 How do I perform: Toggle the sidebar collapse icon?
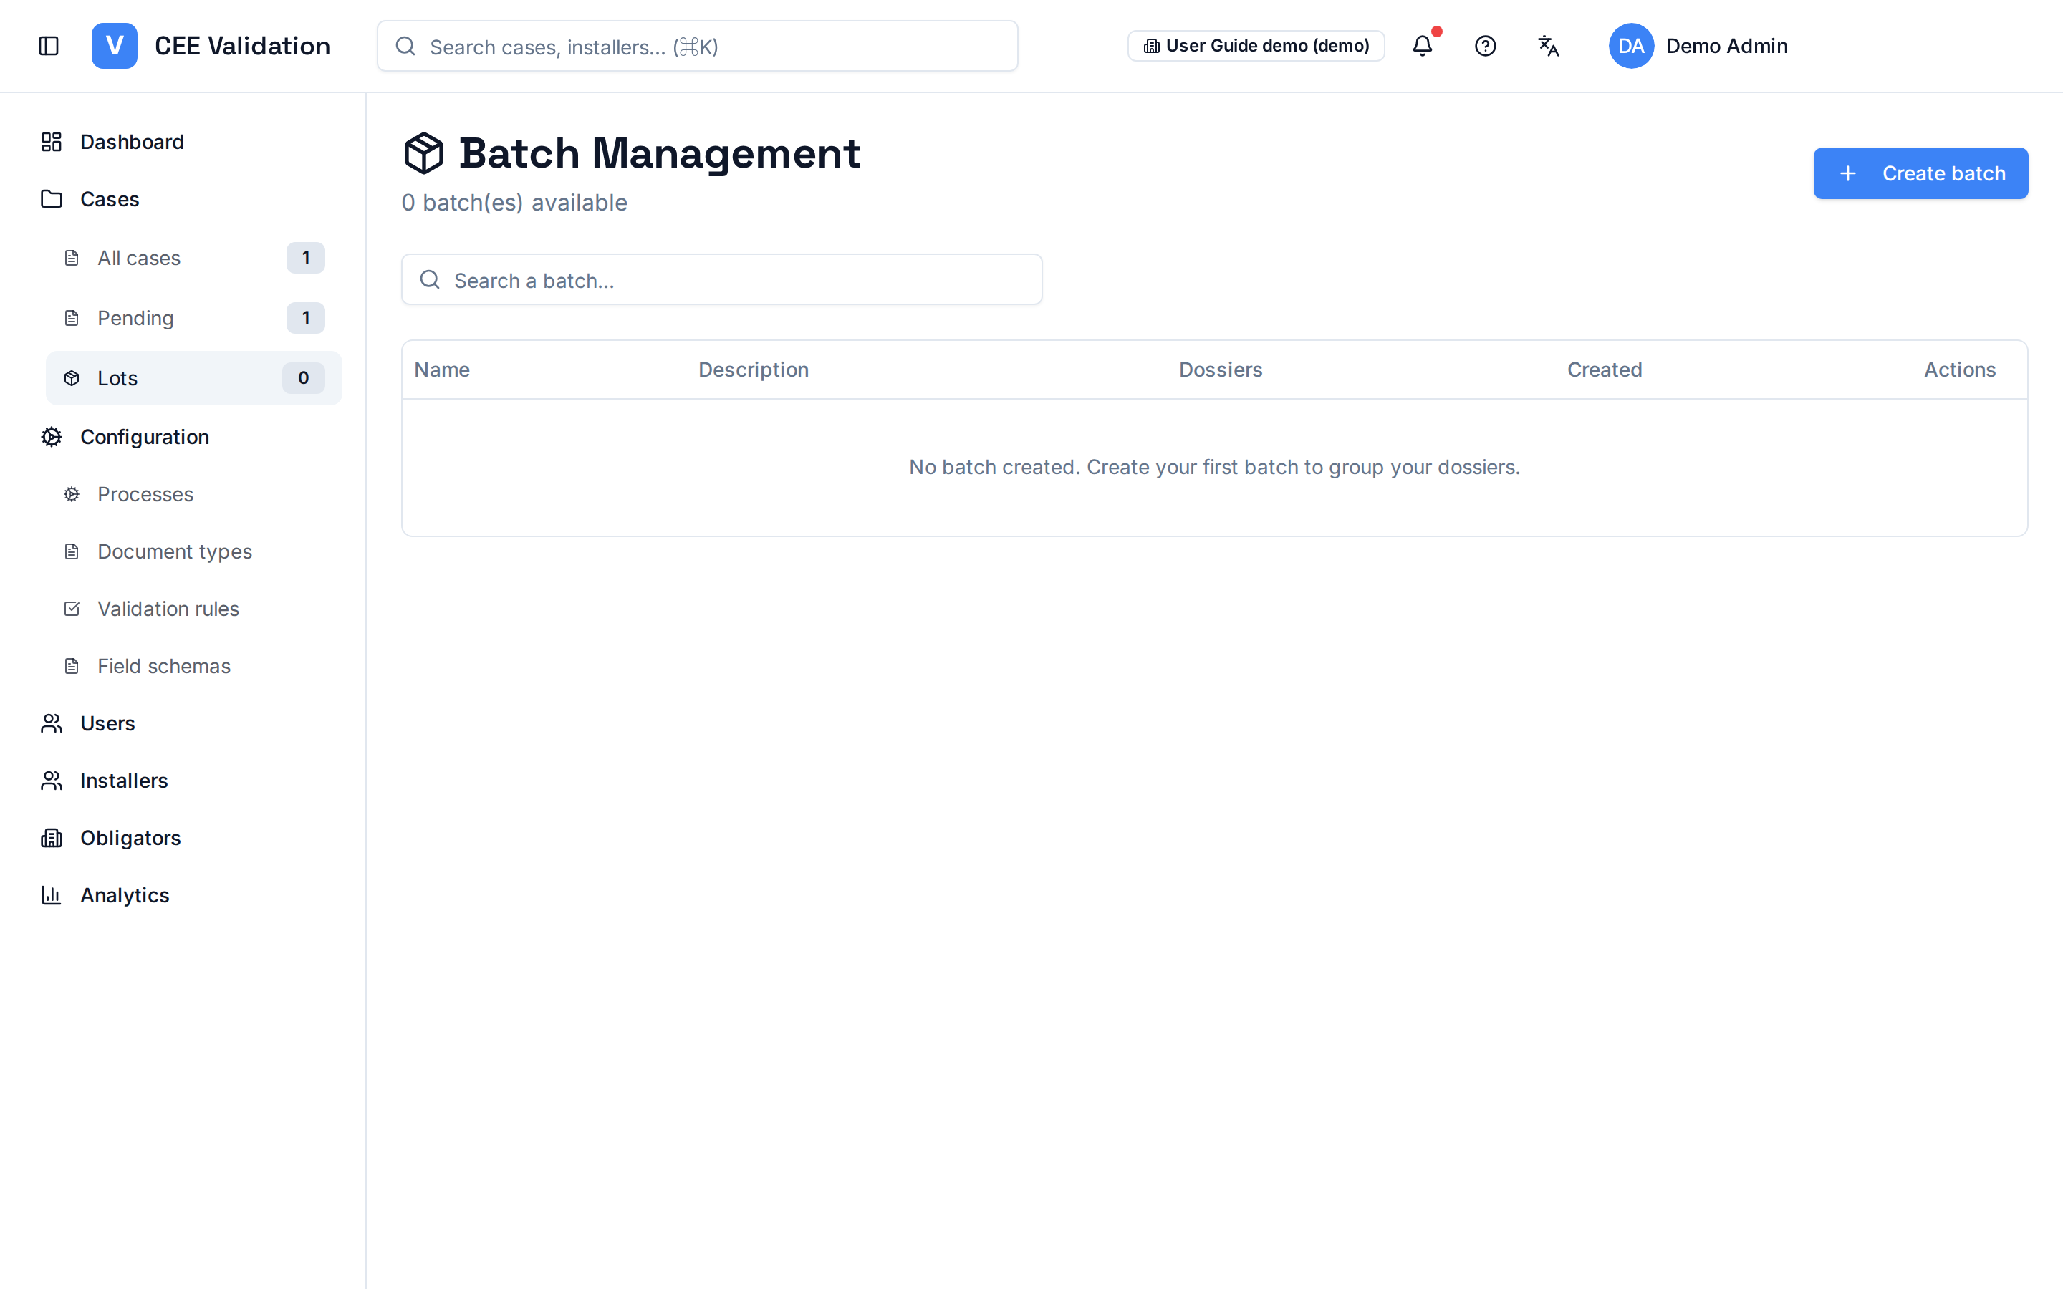point(49,46)
